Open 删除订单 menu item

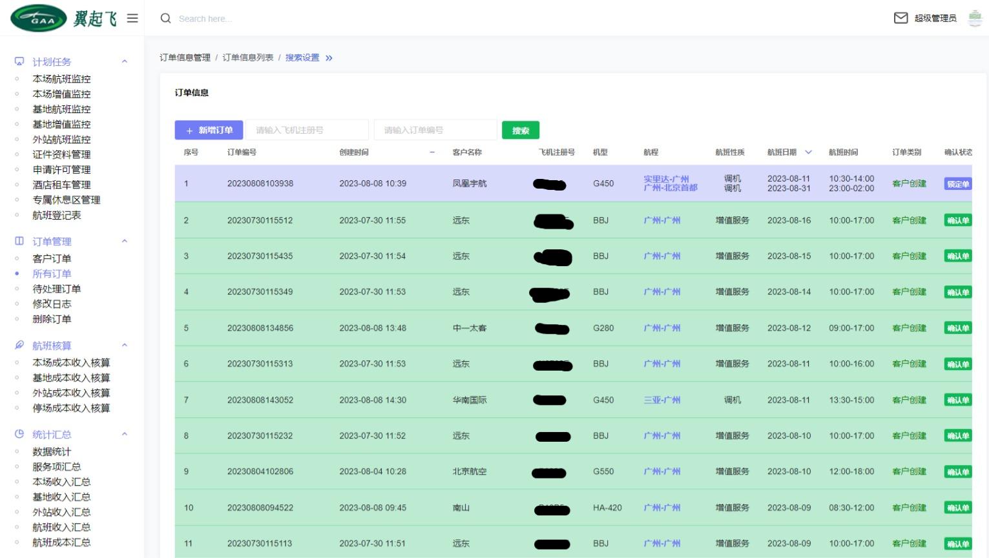tap(52, 319)
